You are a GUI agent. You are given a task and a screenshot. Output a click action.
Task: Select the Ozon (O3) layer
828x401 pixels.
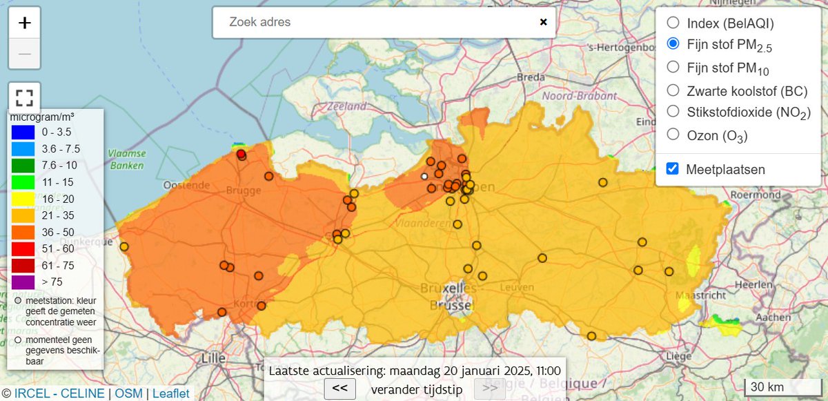(x=673, y=135)
